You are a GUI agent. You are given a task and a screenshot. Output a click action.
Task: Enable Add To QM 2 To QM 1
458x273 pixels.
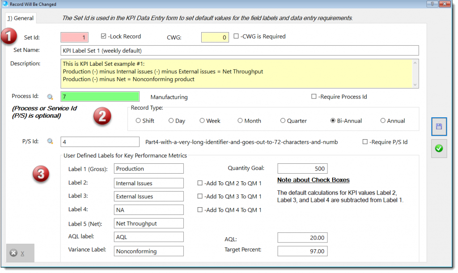click(200, 183)
